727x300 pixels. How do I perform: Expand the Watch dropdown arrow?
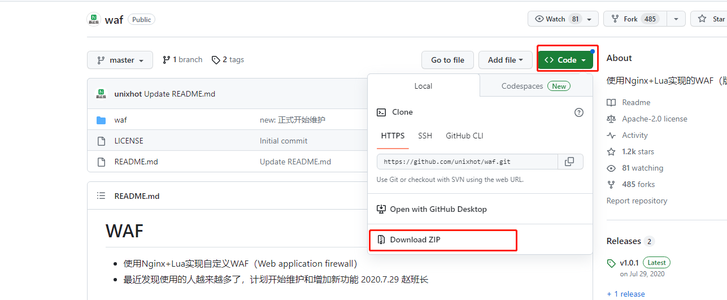point(590,19)
